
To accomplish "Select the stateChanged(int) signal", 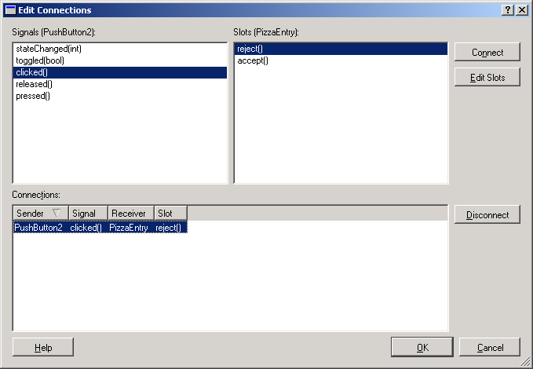I will point(49,49).
